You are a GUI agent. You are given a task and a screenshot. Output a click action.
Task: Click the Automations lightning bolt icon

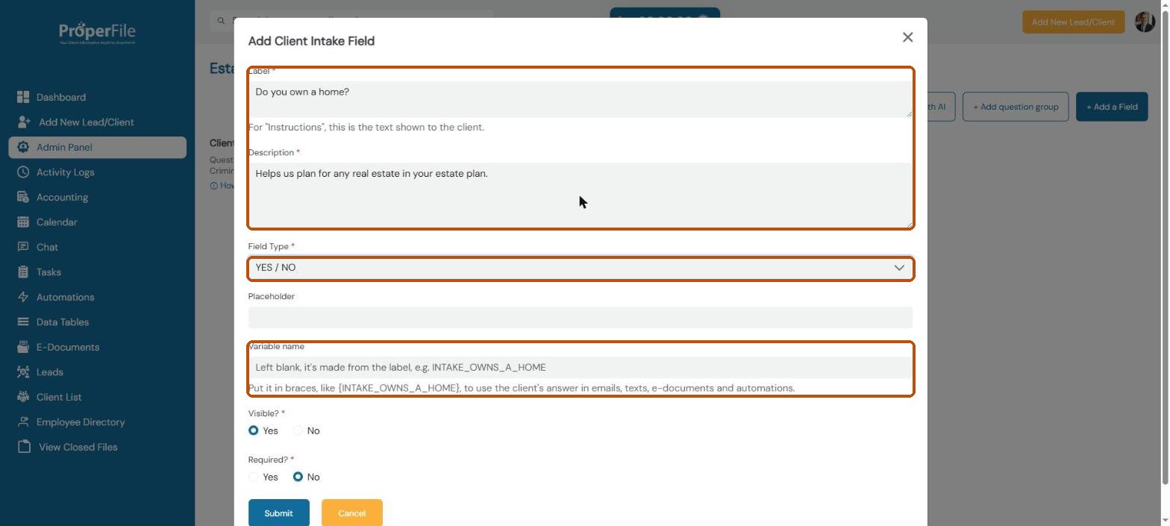point(23,297)
